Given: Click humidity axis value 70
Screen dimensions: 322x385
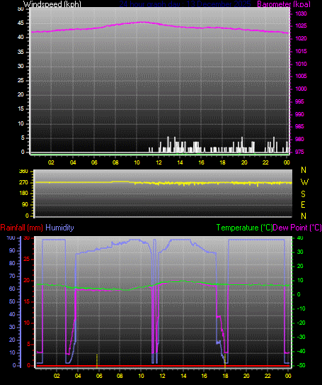Looking at the screenshot, I should [12, 277].
